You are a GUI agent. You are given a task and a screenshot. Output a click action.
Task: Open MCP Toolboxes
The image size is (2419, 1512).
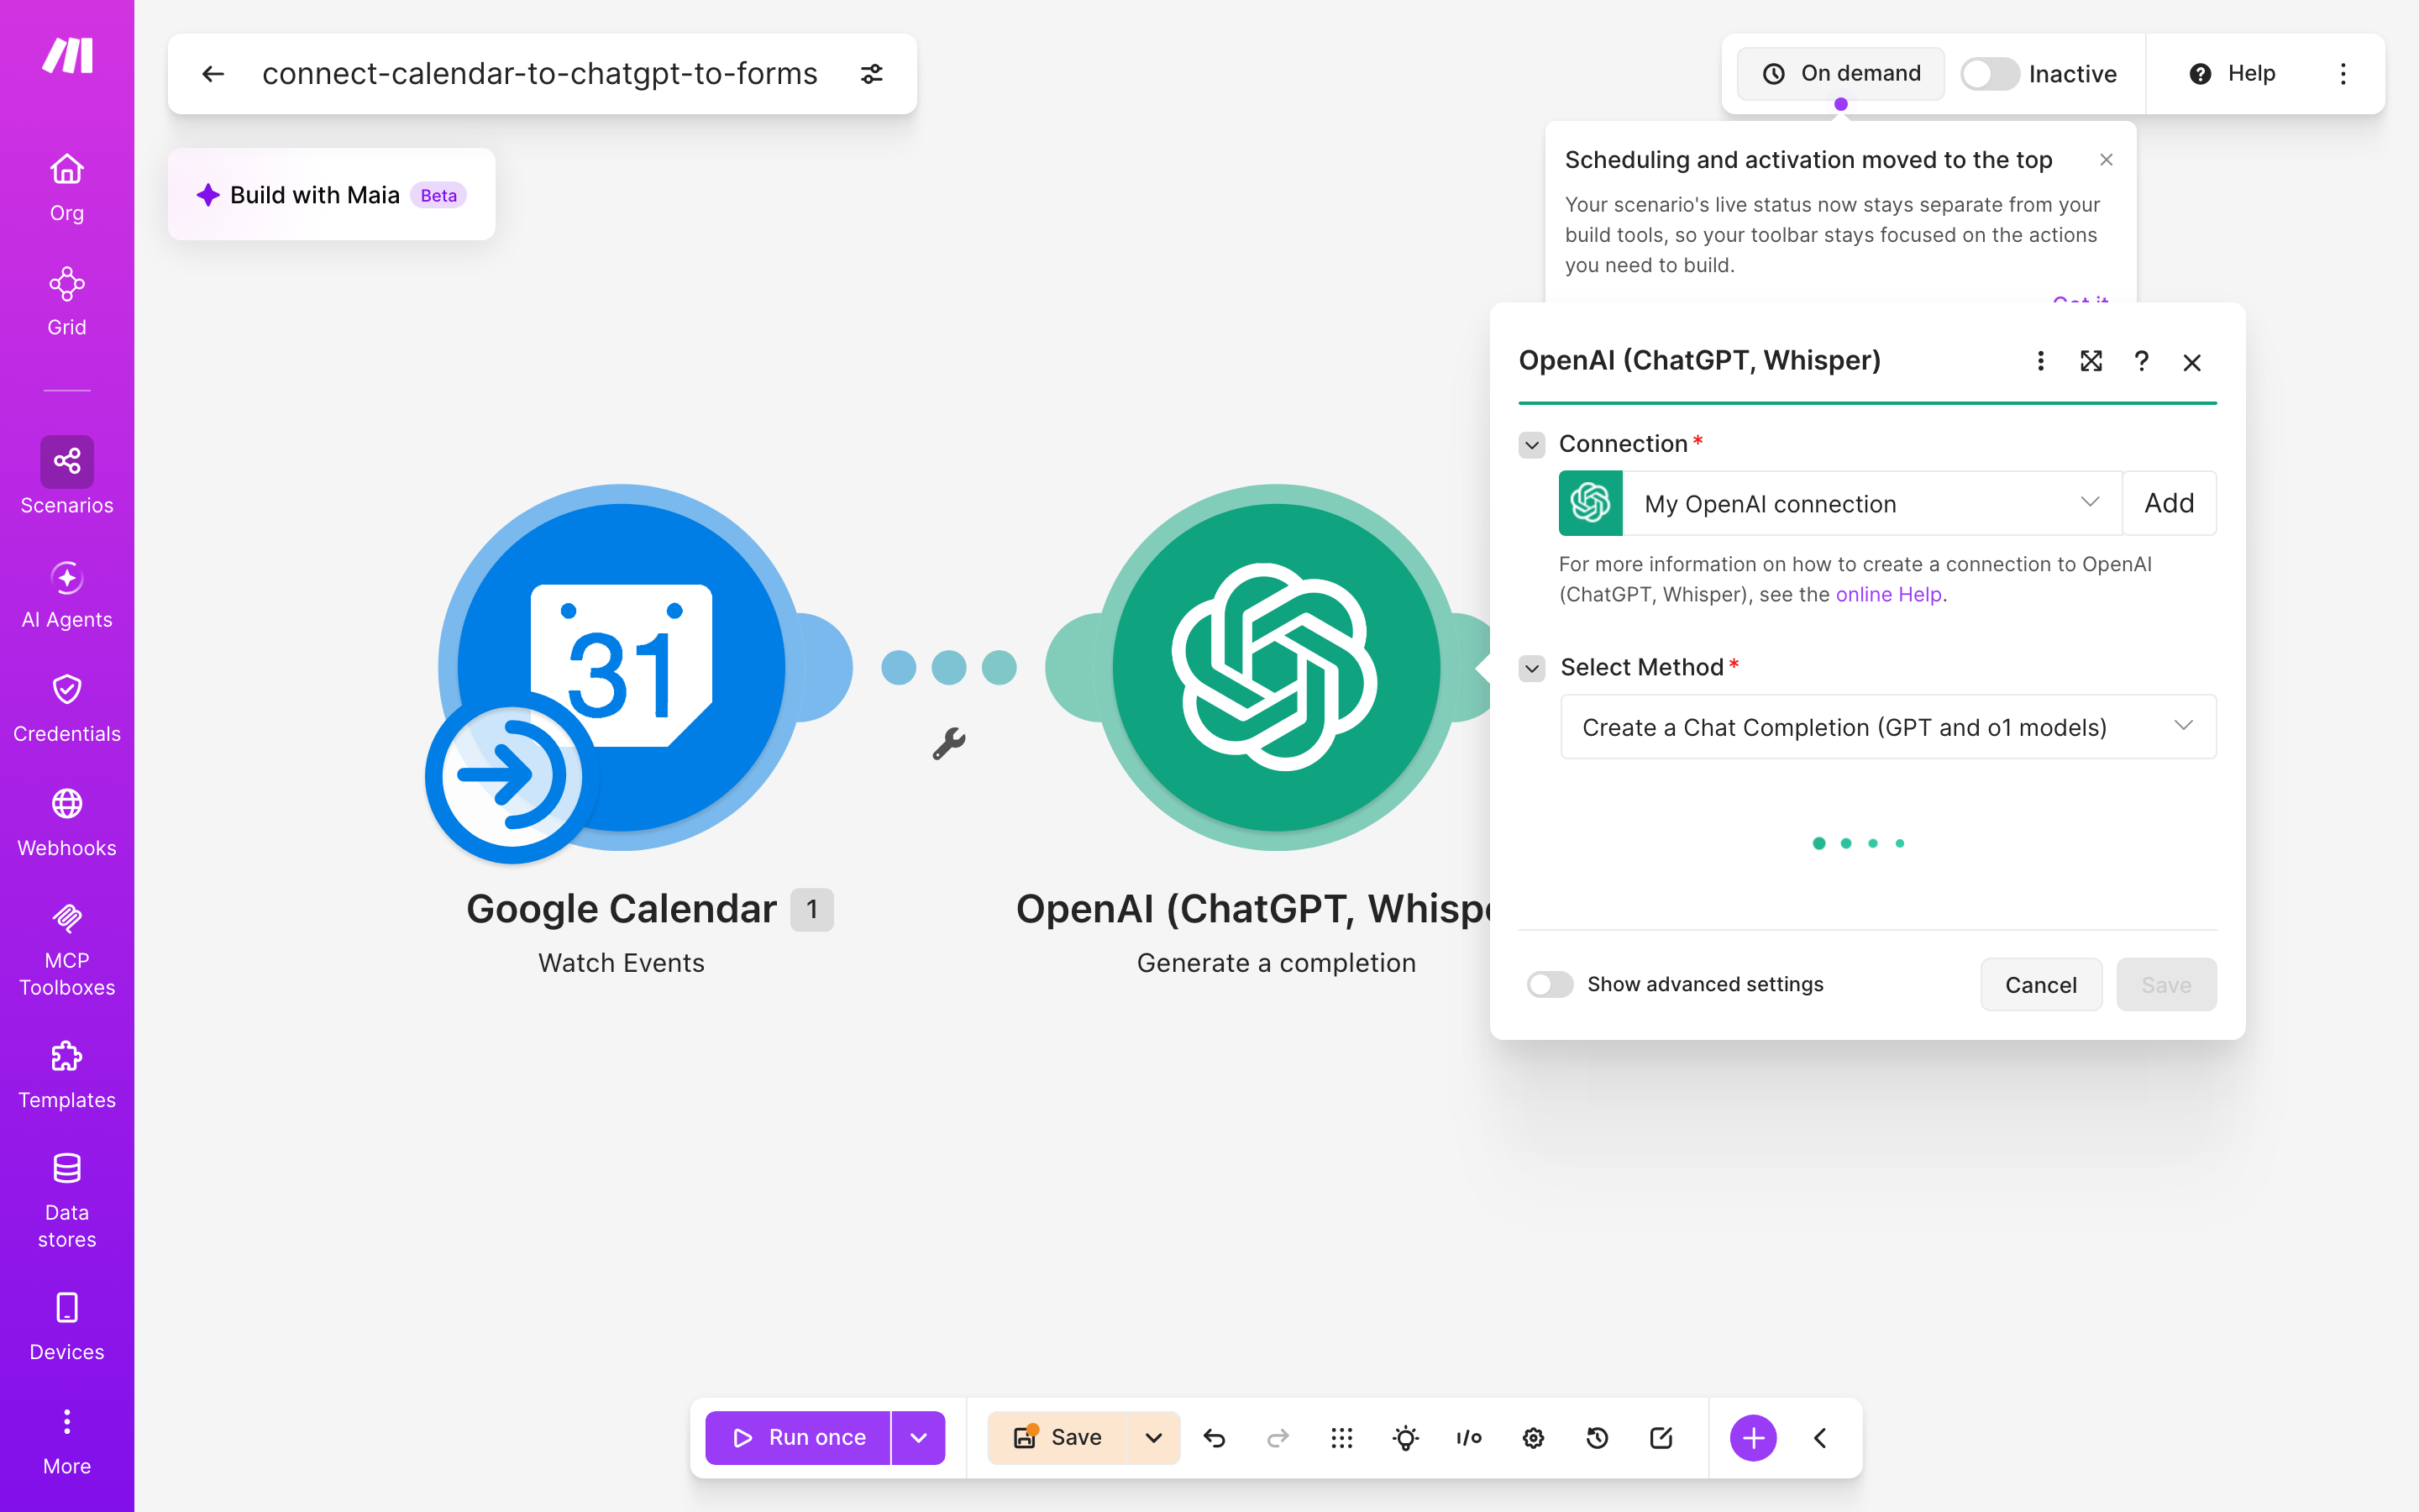pyautogui.click(x=67, y=948)
